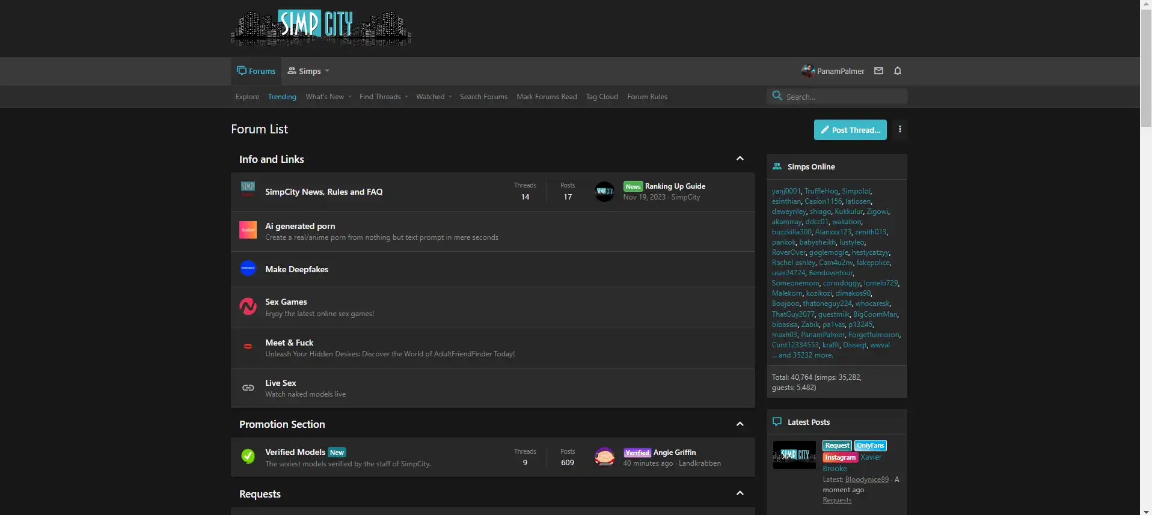
Task: Open the Ranking Up Guide poster avatar
Action: [604, 192]
